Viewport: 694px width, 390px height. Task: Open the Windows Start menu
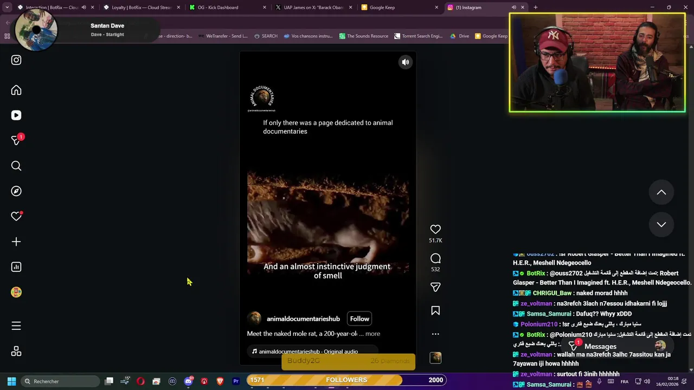pyautogui.click(x=11, y=381)
